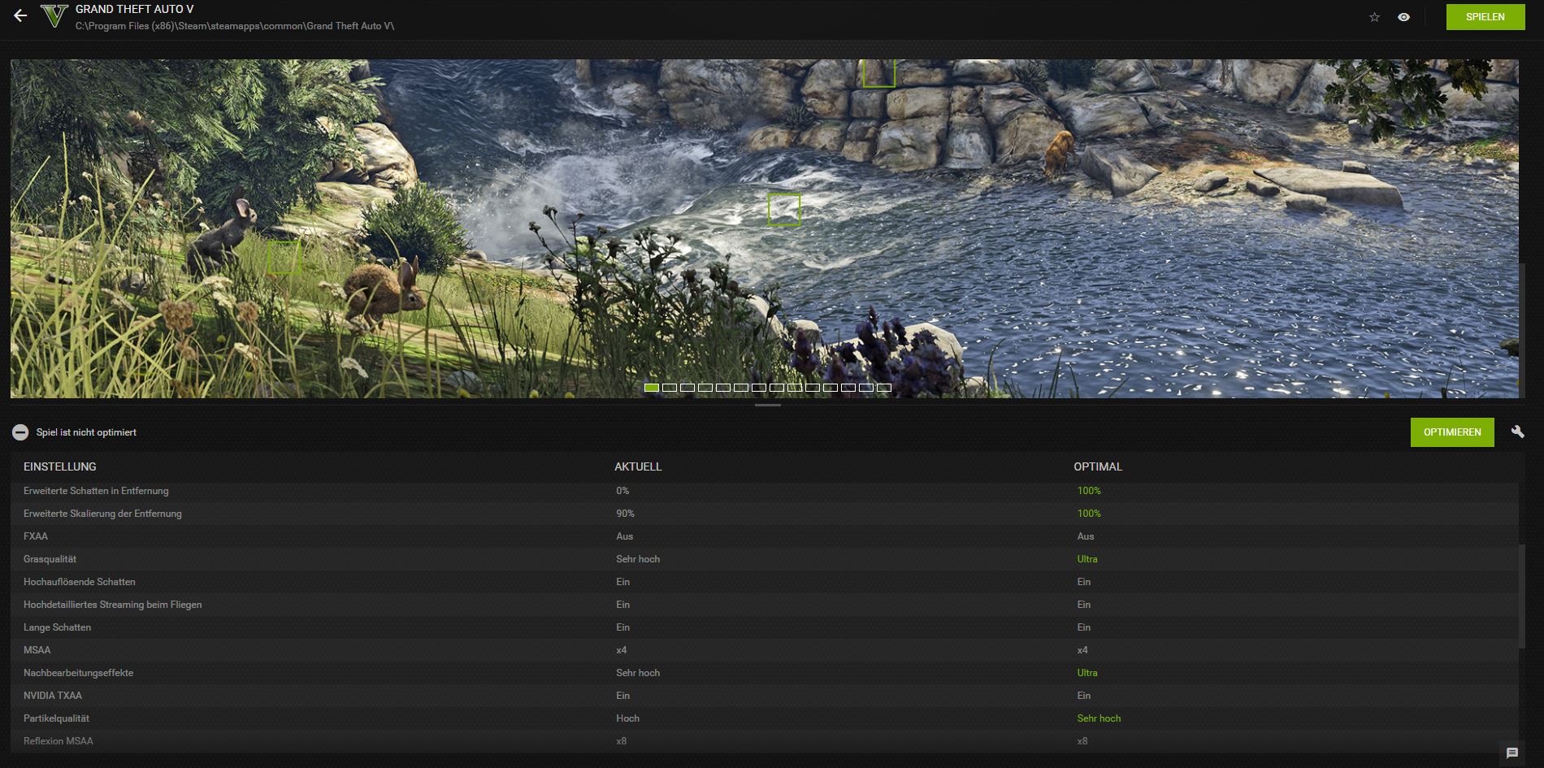Select the 'Erweiterte Schatten in Entfernung' row
Screen dimensions: 1544x768
point(764,491)
